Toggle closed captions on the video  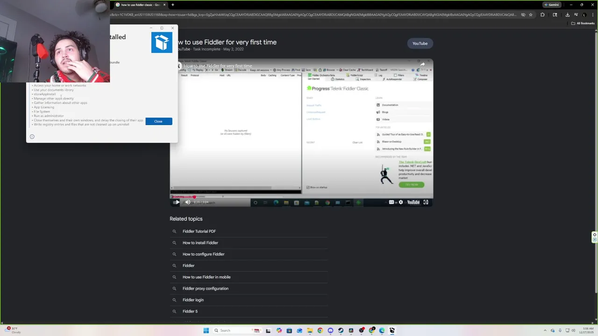[392, 202]
